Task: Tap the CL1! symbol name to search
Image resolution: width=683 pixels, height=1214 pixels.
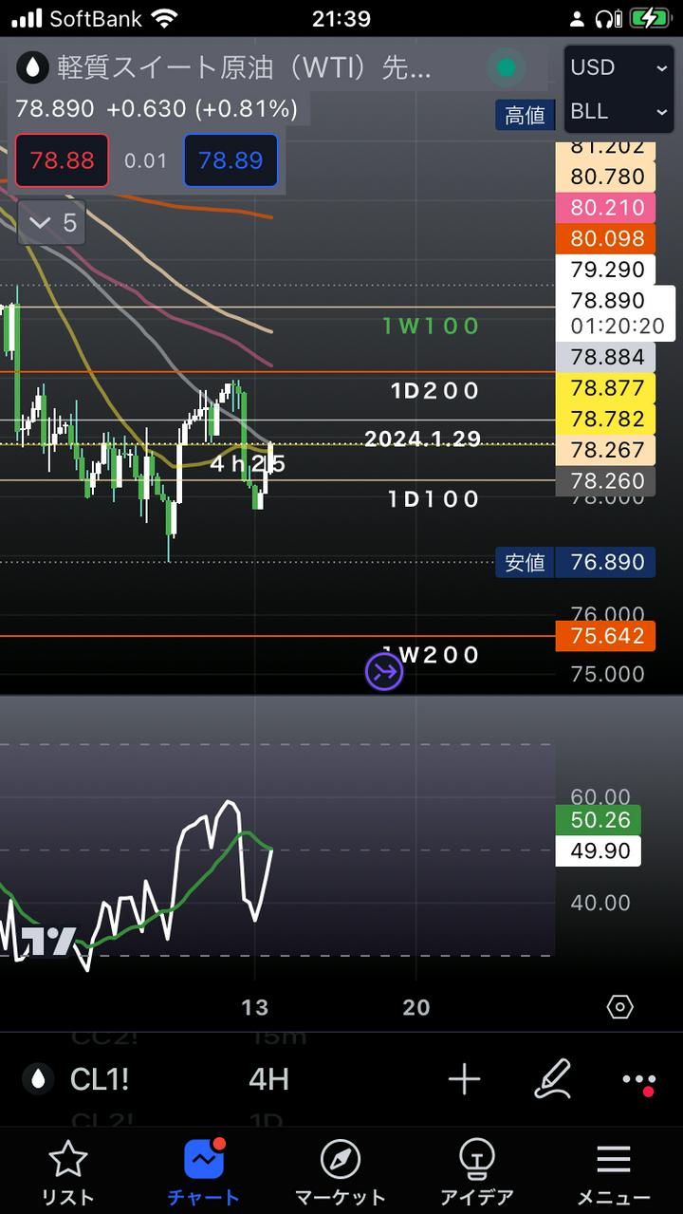Action: pyautogui.click(x=100, y=1079)
